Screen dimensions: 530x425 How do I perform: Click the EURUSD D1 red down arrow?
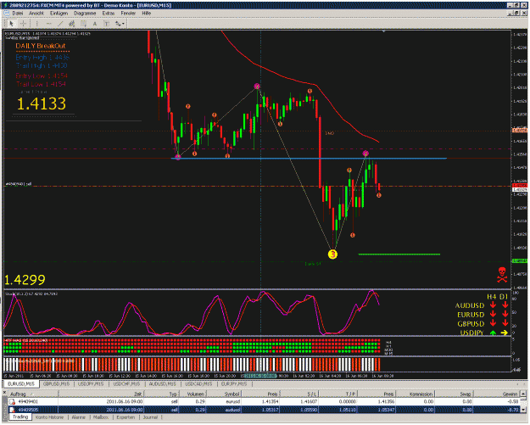point(505,314)
